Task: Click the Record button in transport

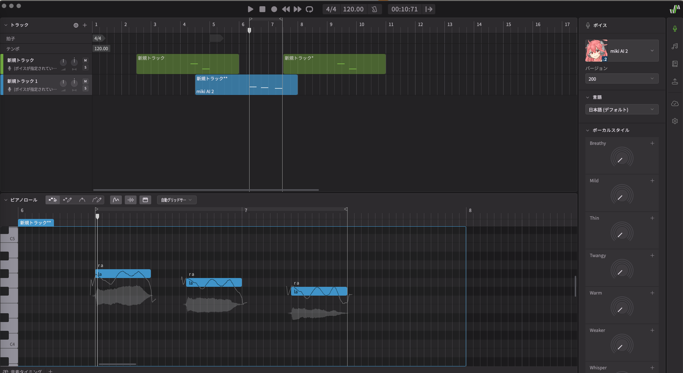Action: (x=274, y=9)
